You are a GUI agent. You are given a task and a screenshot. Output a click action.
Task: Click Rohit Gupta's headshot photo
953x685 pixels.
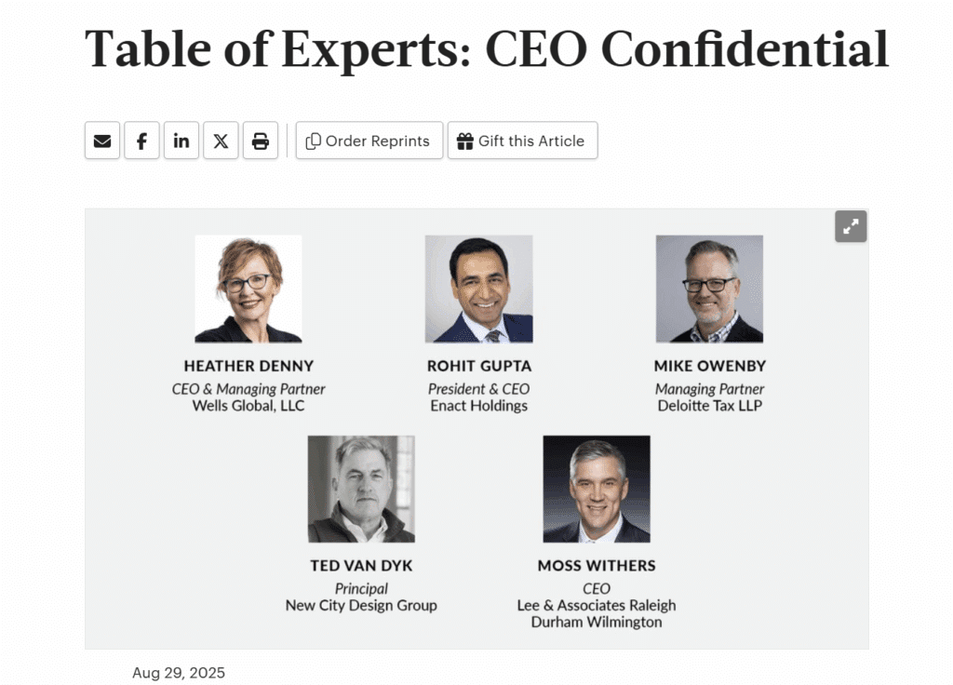(478, 289)
